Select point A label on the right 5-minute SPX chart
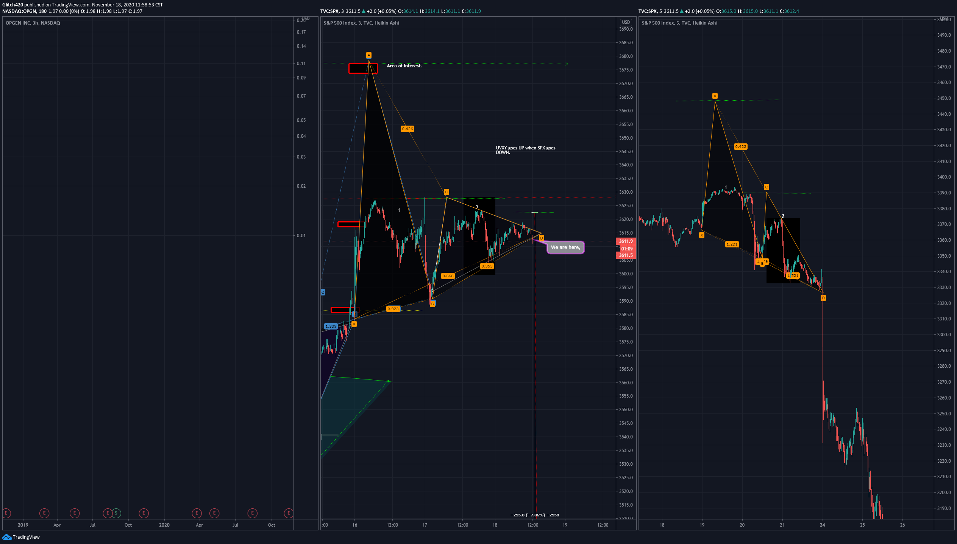 click(x=715, y=96)
